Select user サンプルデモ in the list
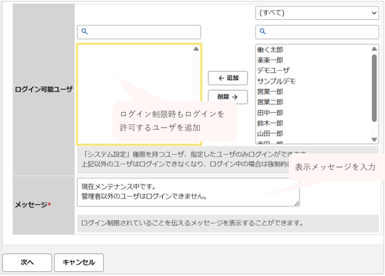 tap(276, 81)
